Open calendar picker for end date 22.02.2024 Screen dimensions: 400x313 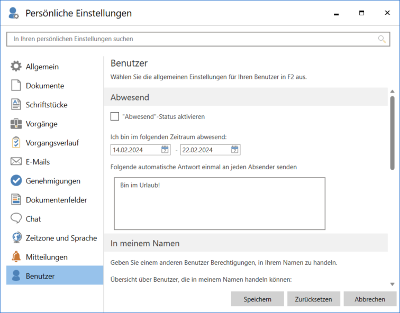[x=235, y=150]
